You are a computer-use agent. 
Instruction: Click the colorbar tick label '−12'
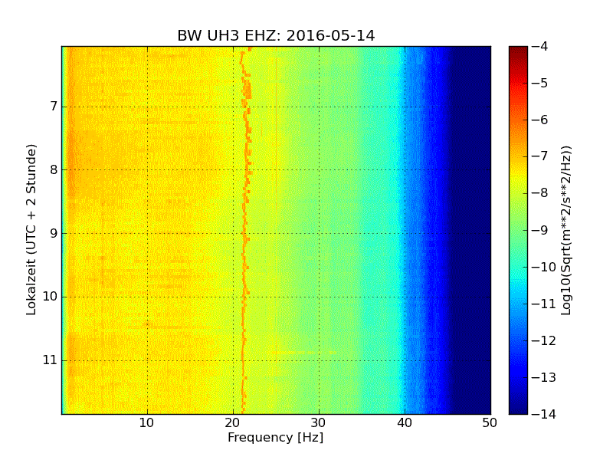click(544, 340)
